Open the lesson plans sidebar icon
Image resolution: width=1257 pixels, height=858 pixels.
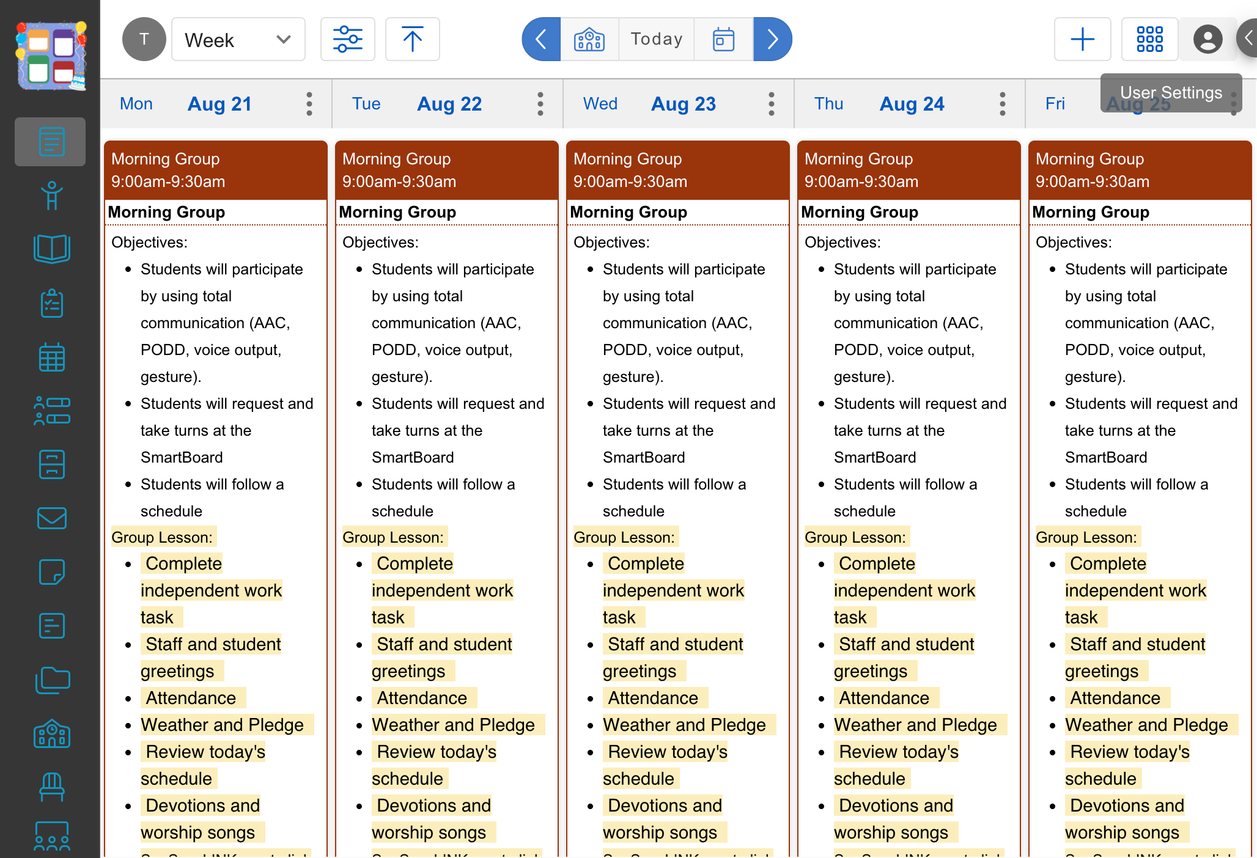51,142
